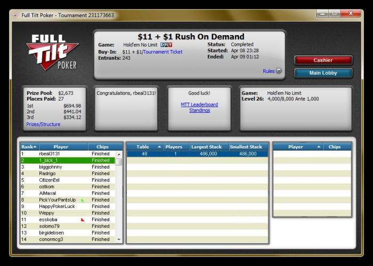This screenshot has height=266, width=373.
Task: Select player solomo79 row
Action: (68, 226)
